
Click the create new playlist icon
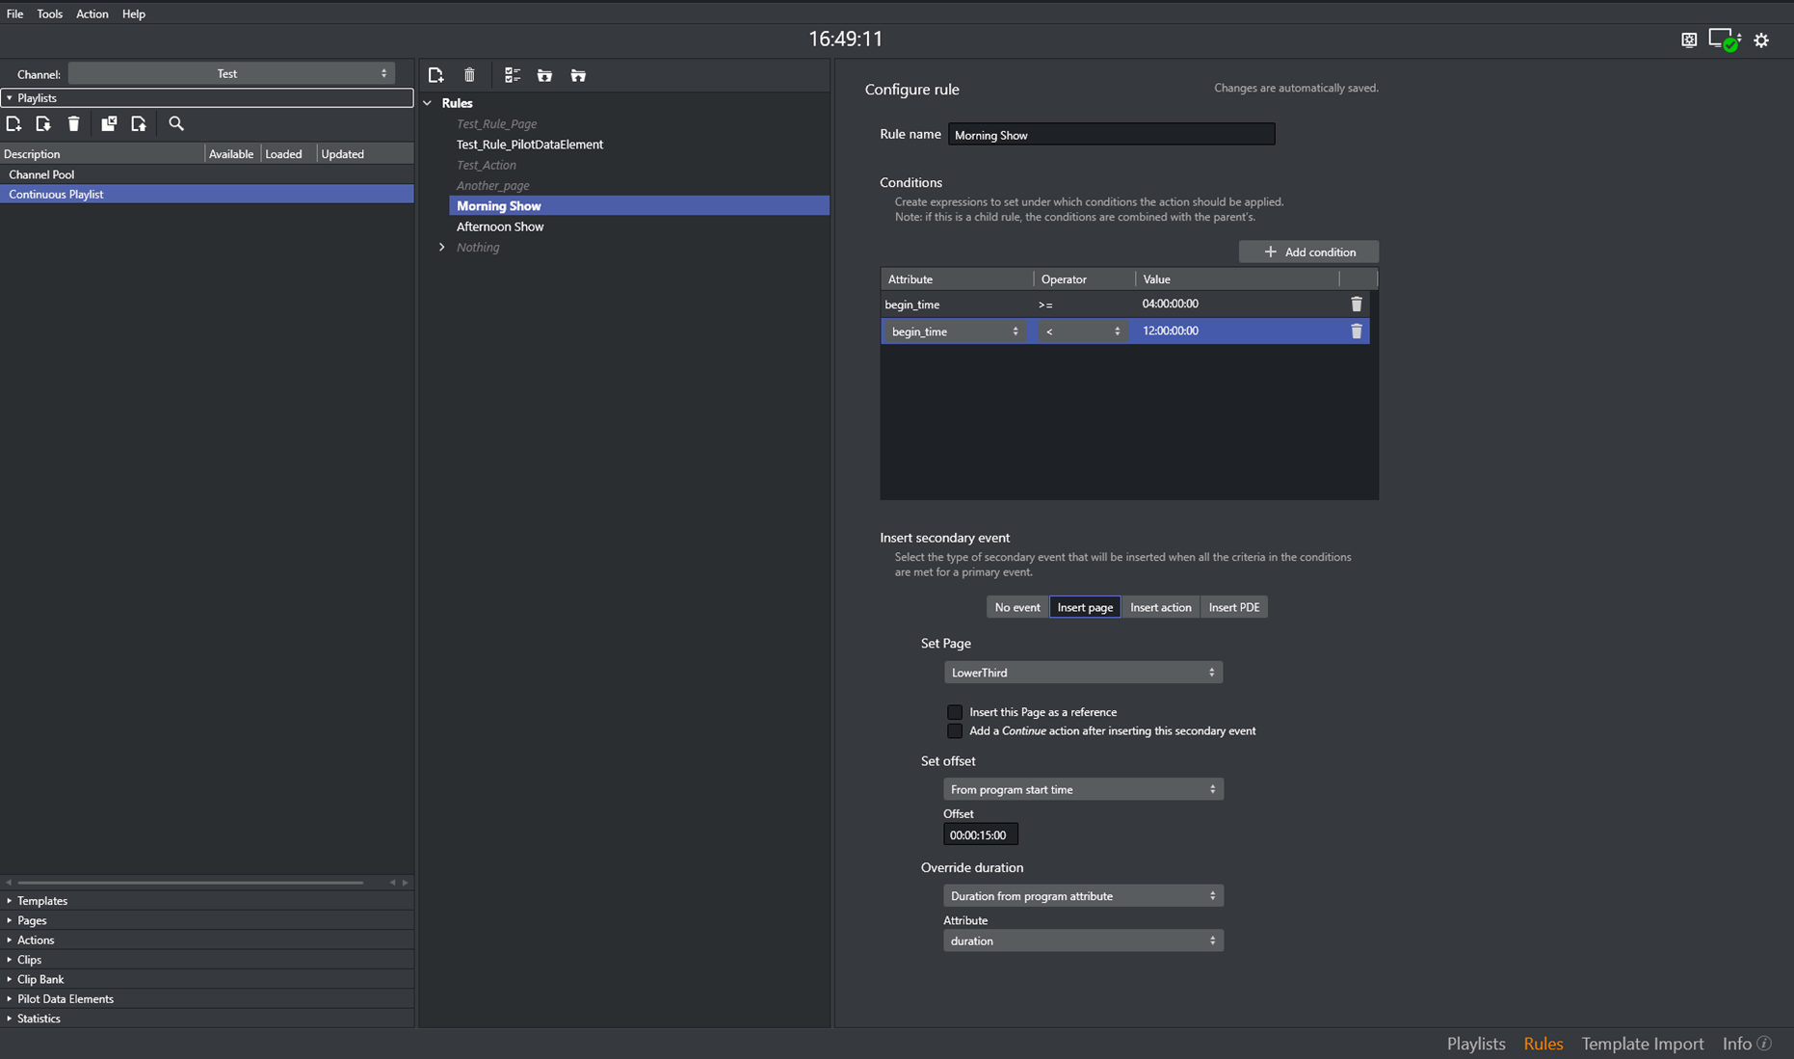click(13, 123)
